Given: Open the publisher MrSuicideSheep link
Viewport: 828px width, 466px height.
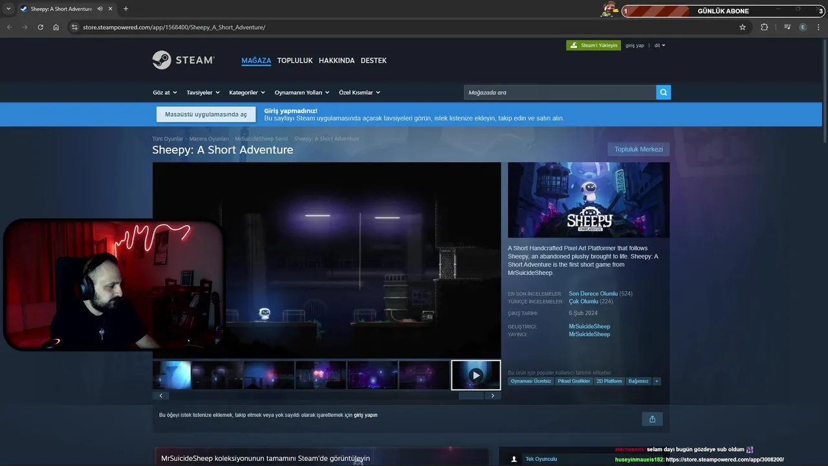Looking at the screenshot, I should 589,334.
